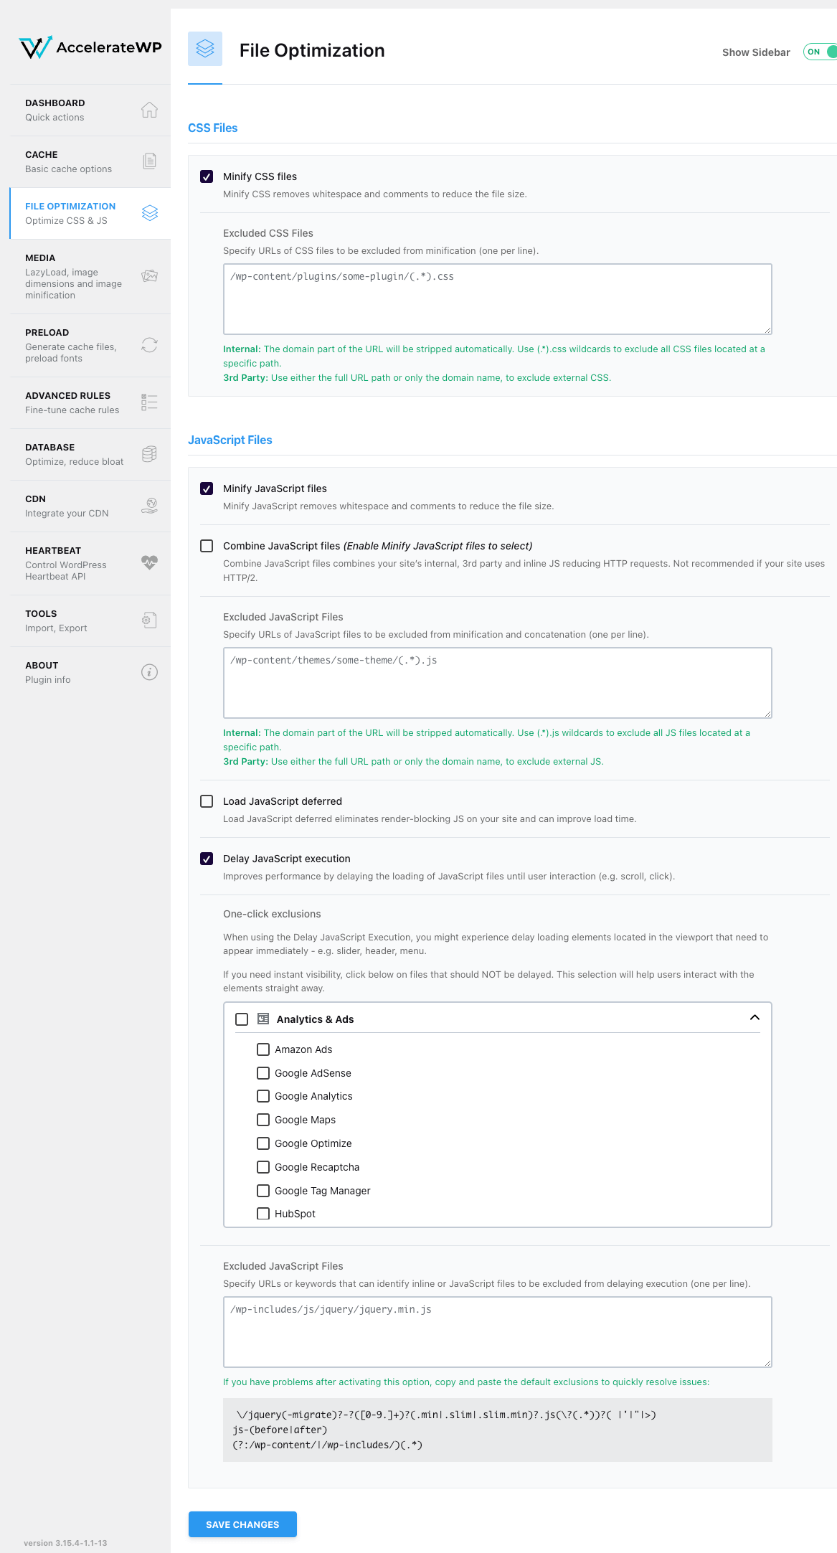Open the Cache basic options section
The image size is (837, 1553).
point(90,161)
